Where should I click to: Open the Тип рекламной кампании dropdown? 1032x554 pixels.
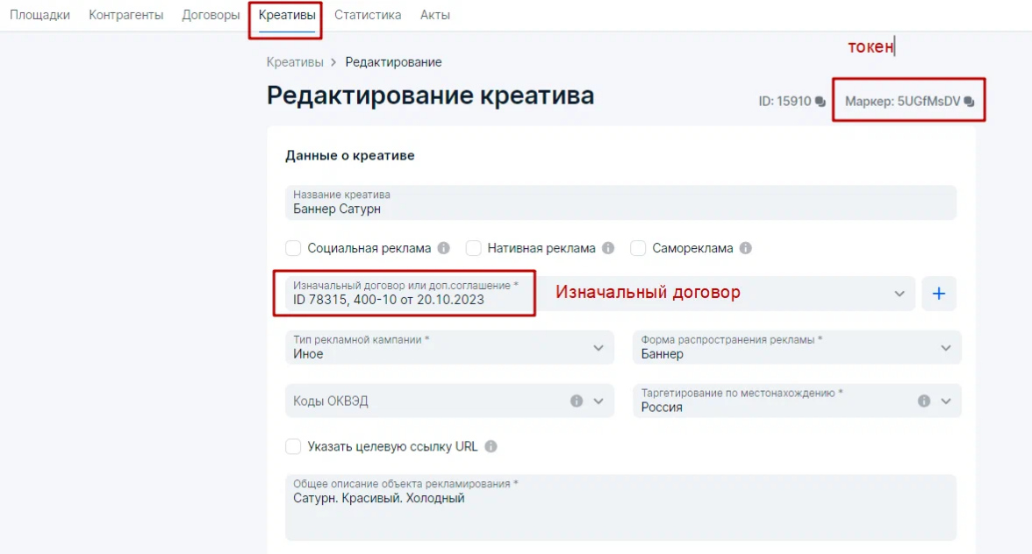pos(449,348)
